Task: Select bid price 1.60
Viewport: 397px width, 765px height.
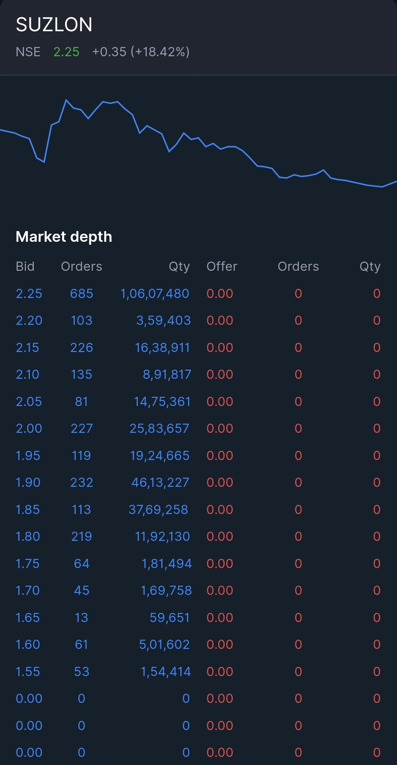Action: pyautogui.click(x=28, y=644)
